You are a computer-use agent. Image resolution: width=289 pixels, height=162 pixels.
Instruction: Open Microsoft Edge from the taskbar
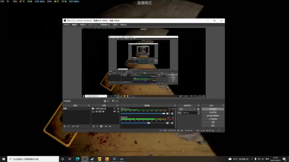pyautogui.click(x=77, y=159)
